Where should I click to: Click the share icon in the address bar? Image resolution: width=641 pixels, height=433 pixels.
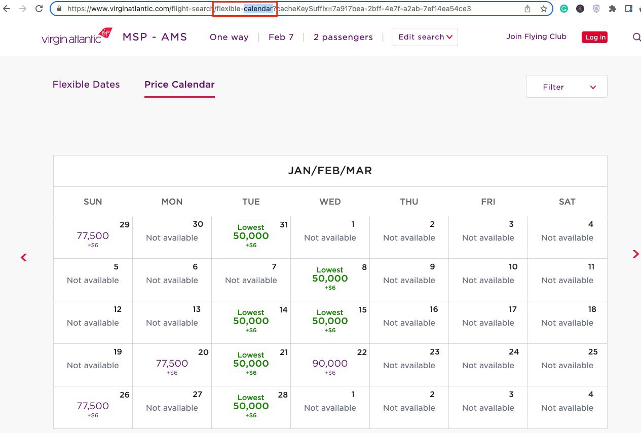tap(527, 8)
